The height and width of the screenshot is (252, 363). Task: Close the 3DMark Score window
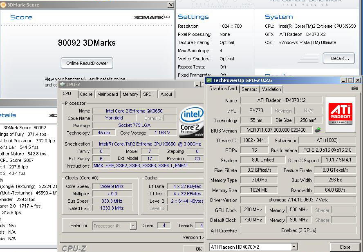pos(170,5)
